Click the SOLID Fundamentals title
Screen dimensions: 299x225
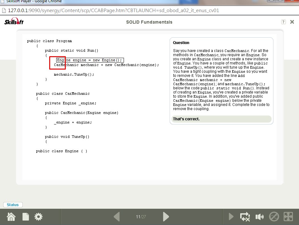pos(149,22)
